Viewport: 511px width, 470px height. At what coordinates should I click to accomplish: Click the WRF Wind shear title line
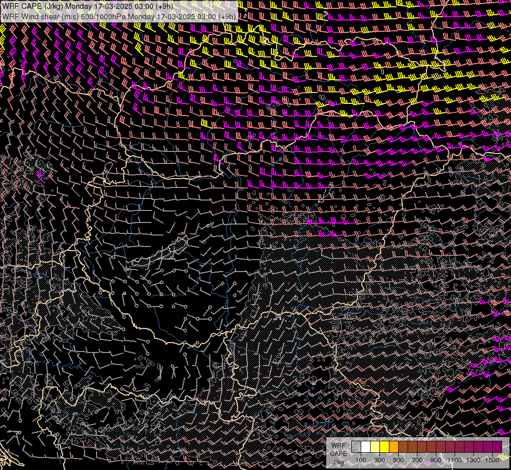click(119, 17)
